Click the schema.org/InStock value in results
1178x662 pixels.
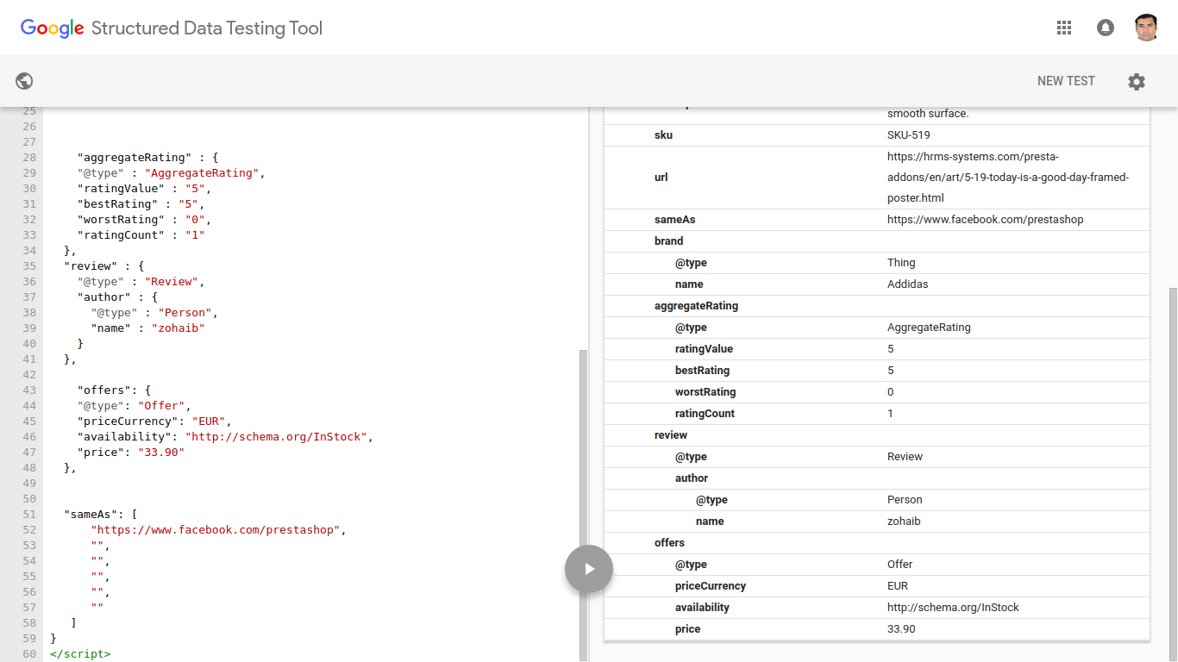click(x=953, y=608)
